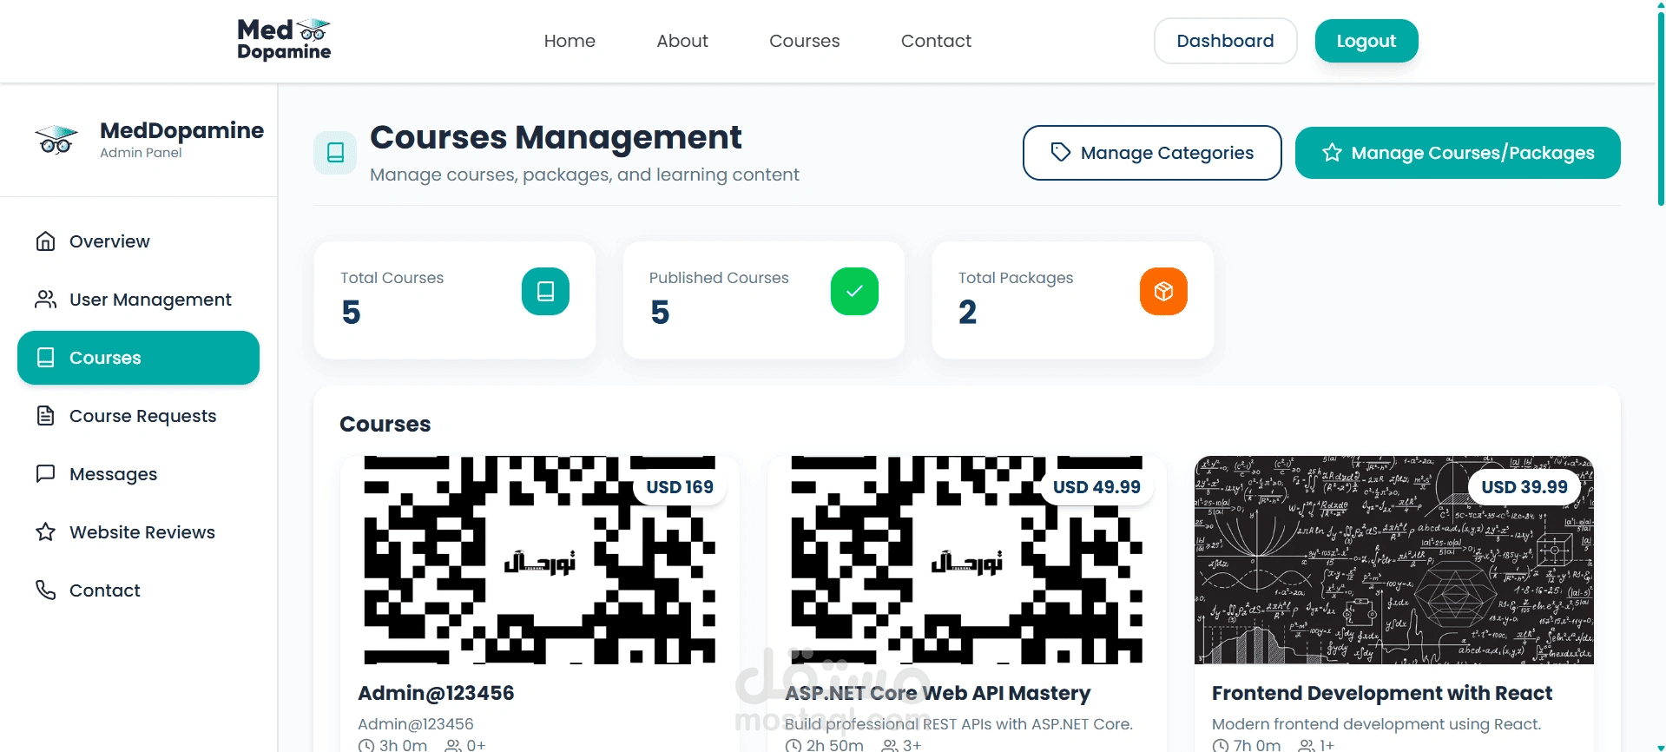The image size is (1666, 752).
Task: Click the Overview home icon
Action: (x=46, y=241)
